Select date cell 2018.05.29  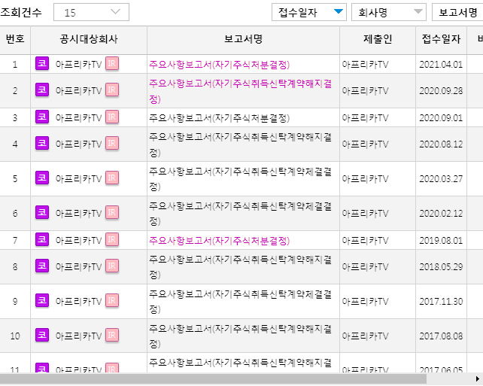(441, 267)
